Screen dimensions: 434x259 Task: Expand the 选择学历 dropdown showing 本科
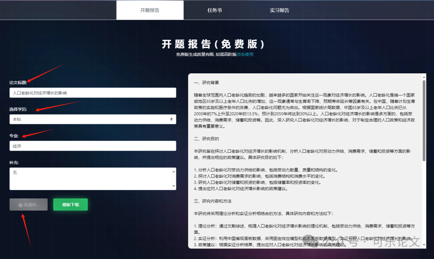tap(92, 119)
